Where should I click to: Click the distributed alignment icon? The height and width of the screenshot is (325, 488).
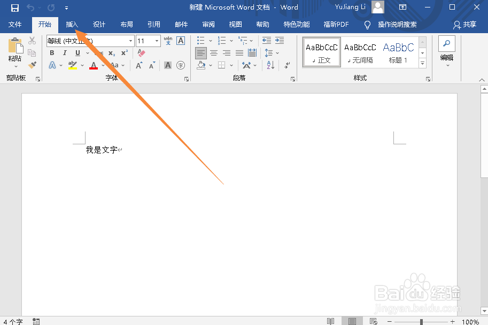[x=252, y=53]
